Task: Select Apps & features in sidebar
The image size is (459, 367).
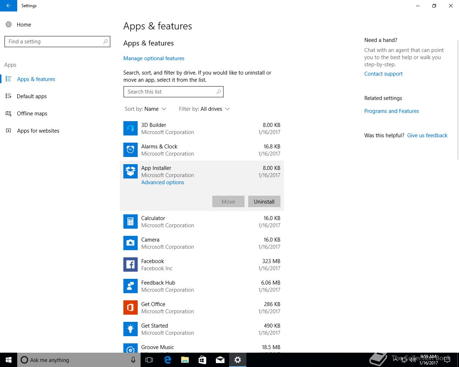Action: [36, 79]
